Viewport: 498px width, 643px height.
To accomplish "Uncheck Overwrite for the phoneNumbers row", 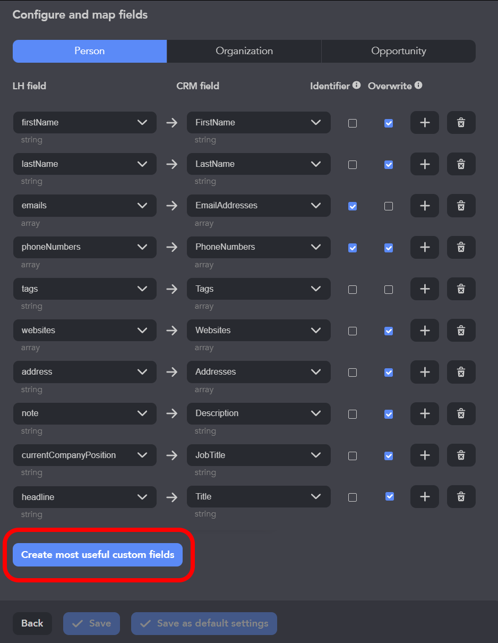I will [389, 248].
